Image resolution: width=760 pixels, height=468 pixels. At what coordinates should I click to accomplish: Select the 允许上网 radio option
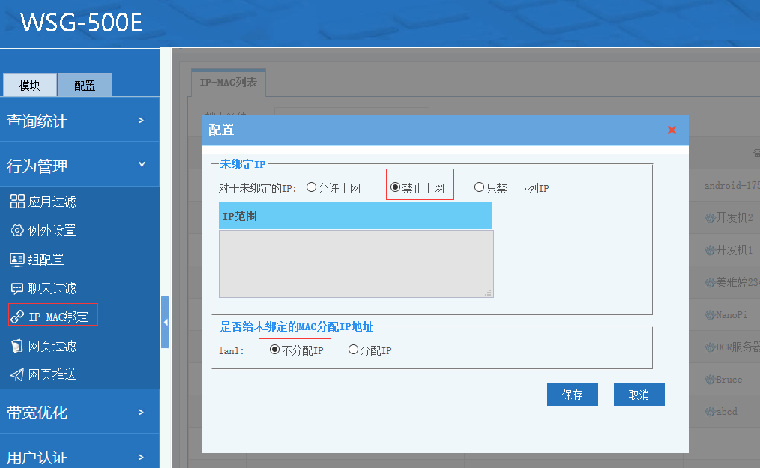click(x=312, y=188)
